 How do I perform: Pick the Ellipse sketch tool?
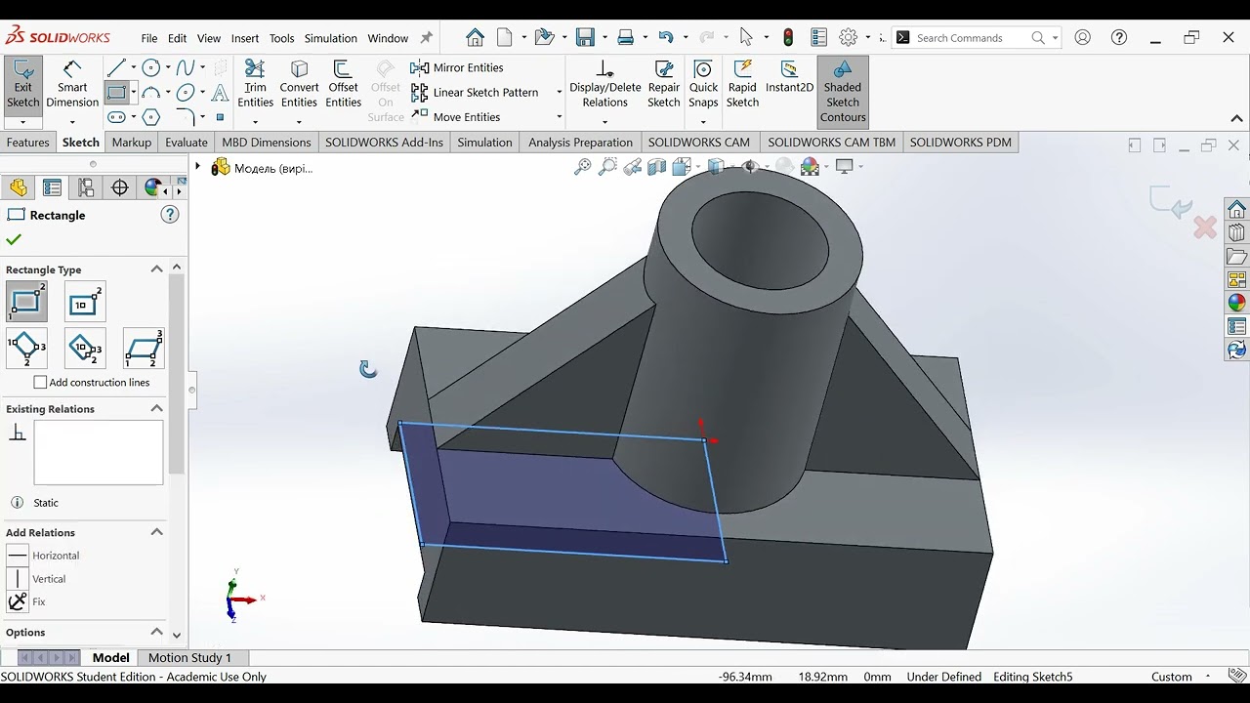pyautogui.click(x=185, y=93)
